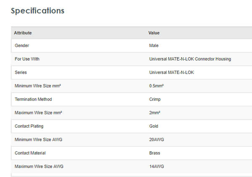Select the 20AWG value
Viewport: 252px width, 177px height.
coord(156,140)
